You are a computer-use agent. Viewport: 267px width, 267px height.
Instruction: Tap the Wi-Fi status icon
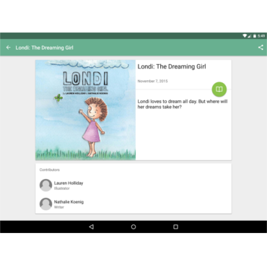[245, 36]
